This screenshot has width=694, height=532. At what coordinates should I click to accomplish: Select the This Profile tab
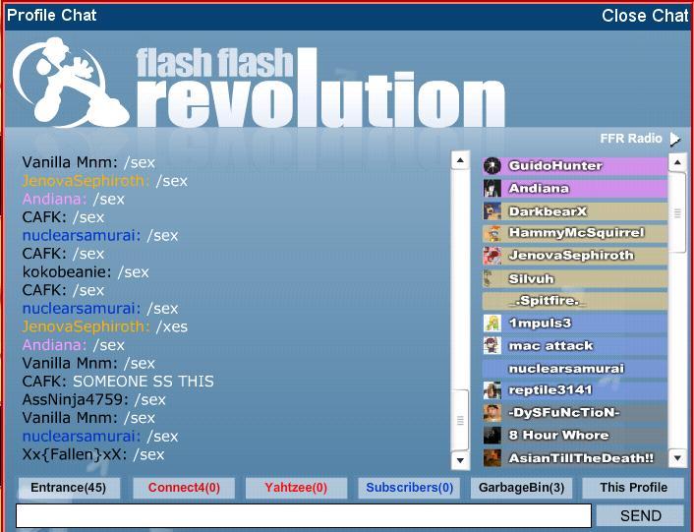coord(633,488)
